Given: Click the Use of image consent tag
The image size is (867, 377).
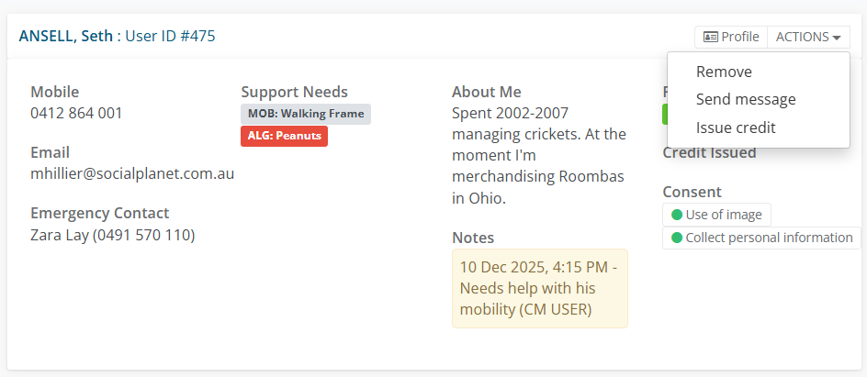Looking at the screenshot, I should tap(716, 215).
